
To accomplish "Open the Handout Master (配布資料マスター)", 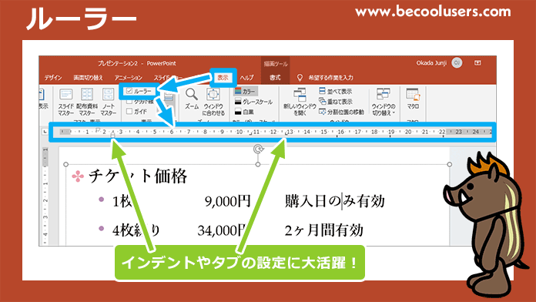I will 87,102.
